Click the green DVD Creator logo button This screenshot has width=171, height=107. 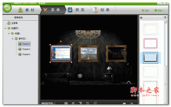[x=7, y=8]
